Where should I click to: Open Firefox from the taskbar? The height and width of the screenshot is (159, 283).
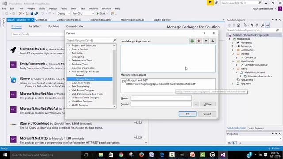pos(141,155)
